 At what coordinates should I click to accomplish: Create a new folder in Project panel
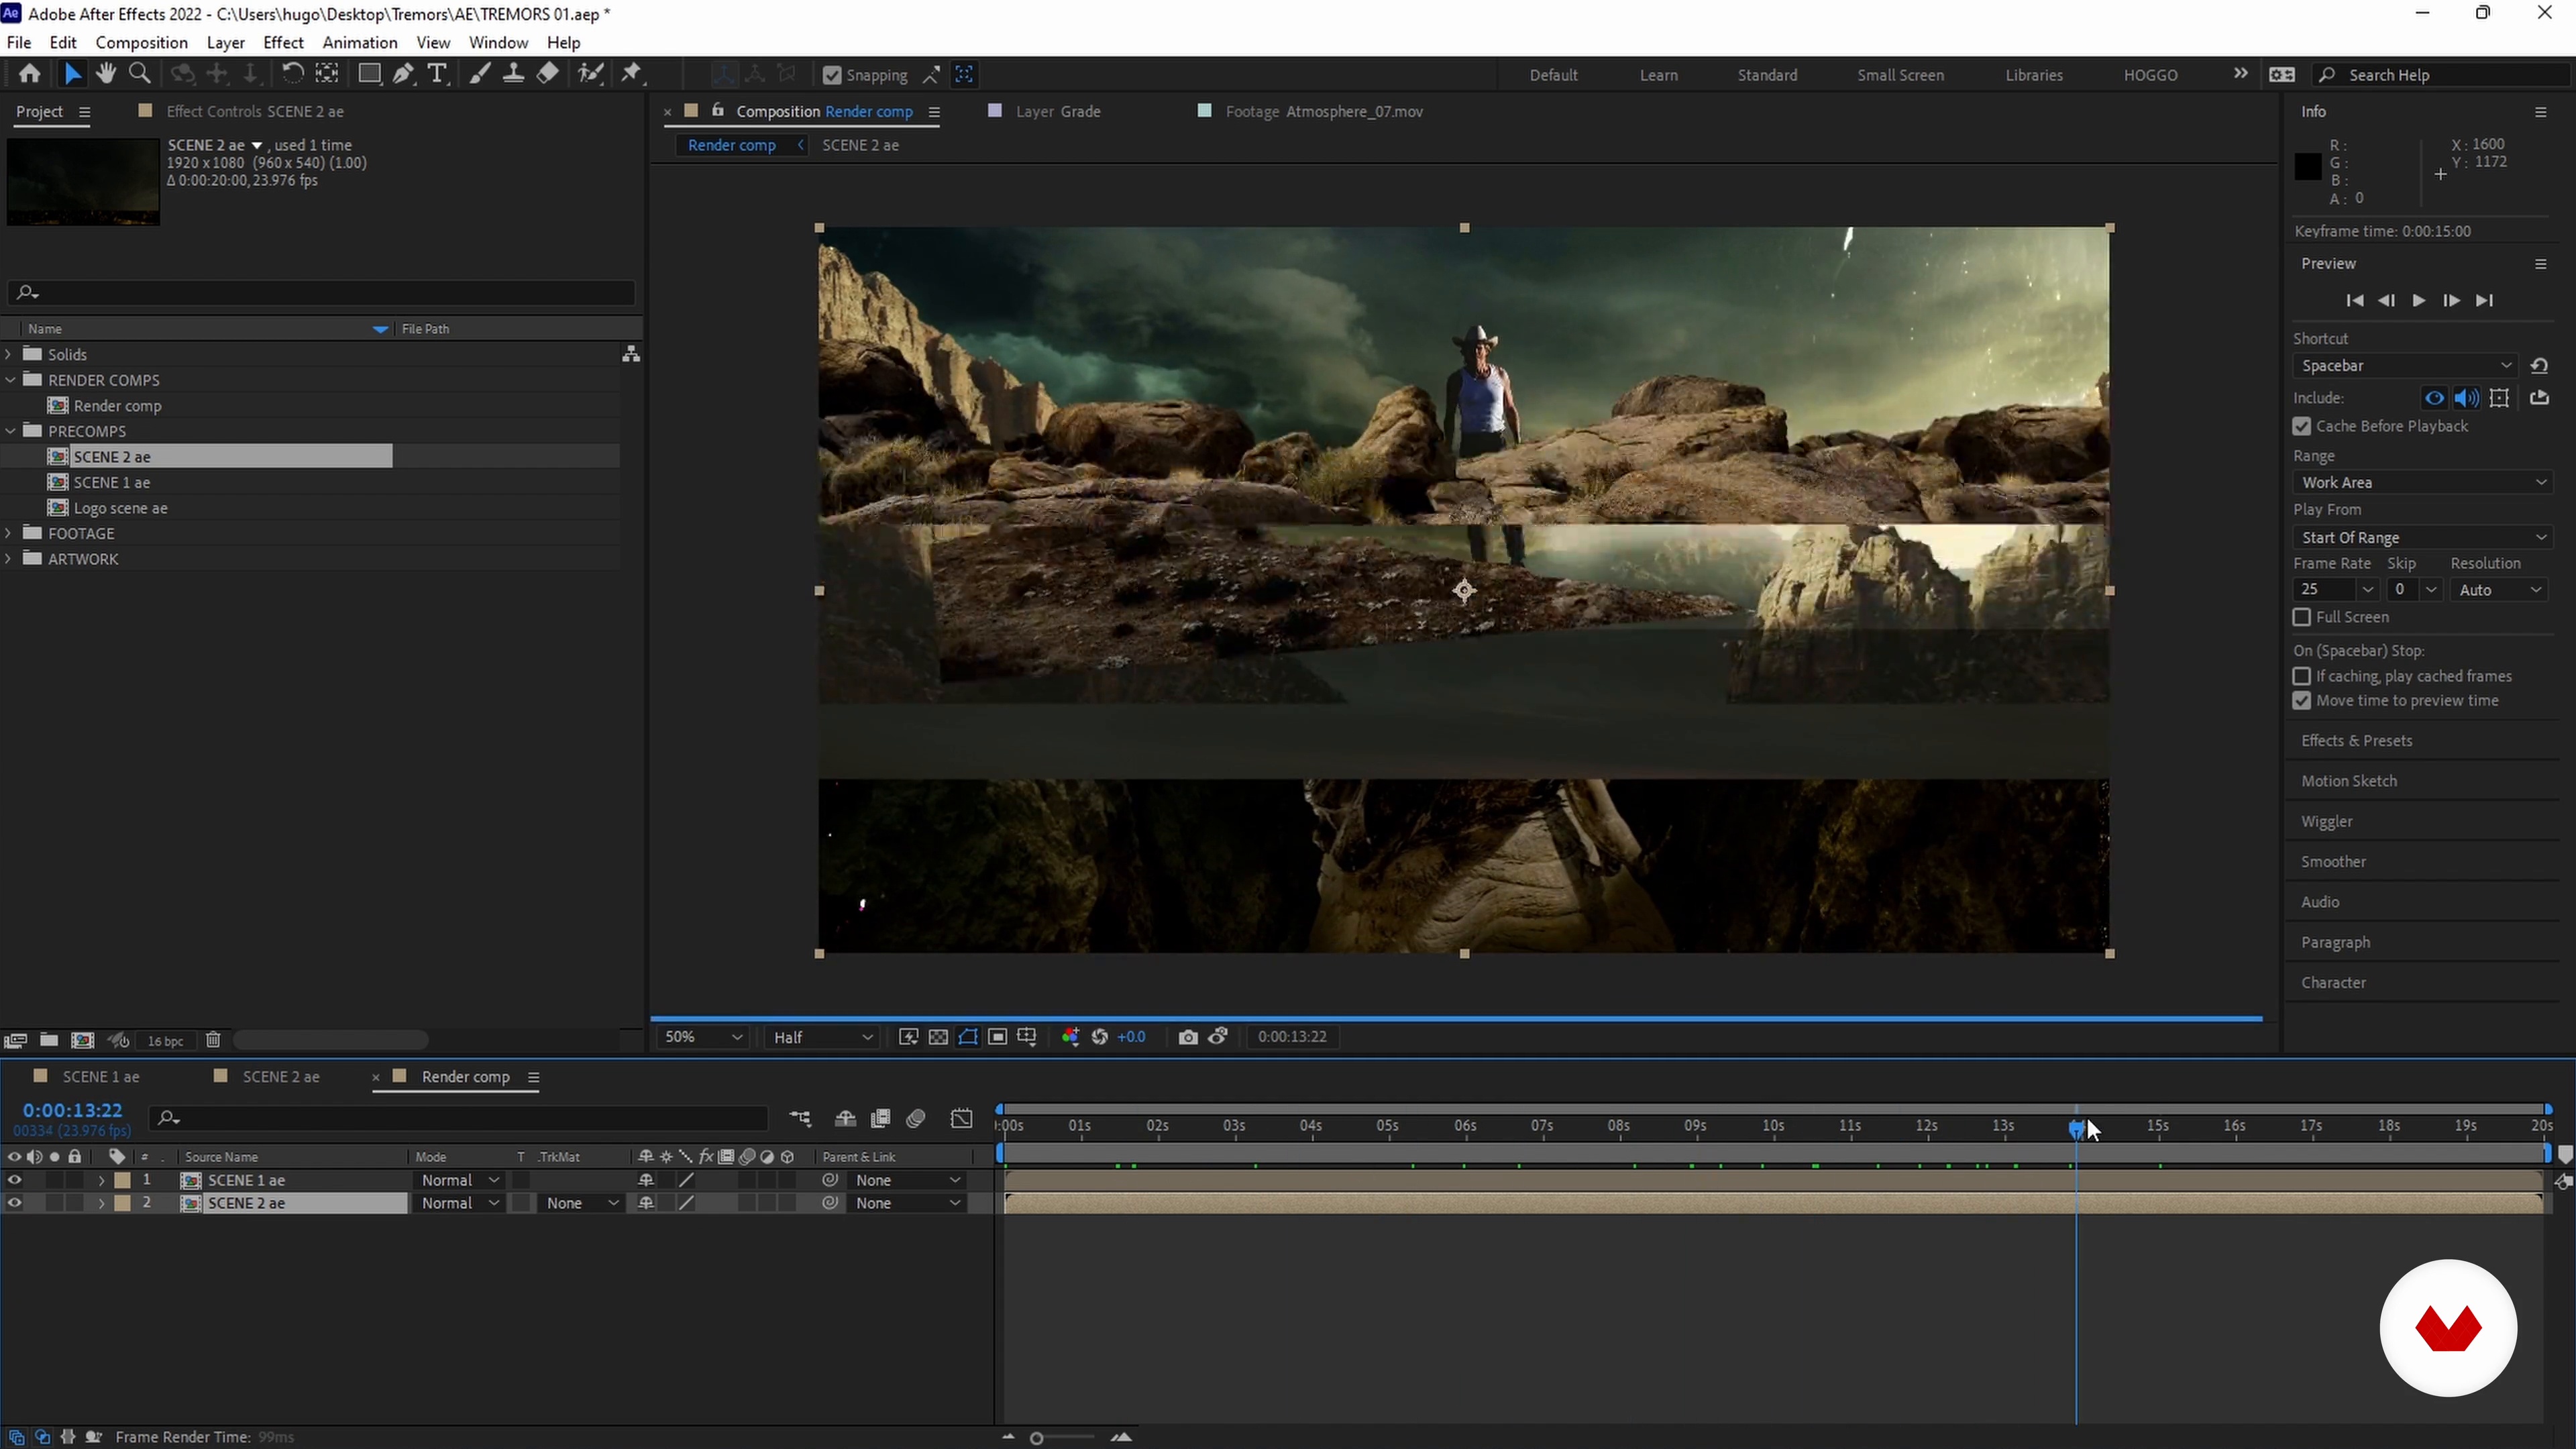point(49,1040)
